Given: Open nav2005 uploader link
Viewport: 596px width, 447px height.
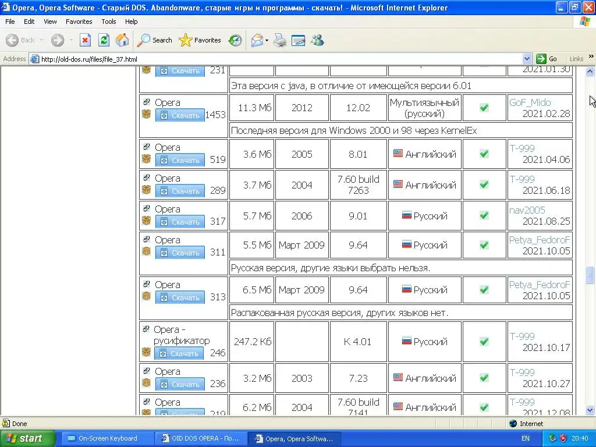Looking at the screenshot, I should [x=527, y=210].
